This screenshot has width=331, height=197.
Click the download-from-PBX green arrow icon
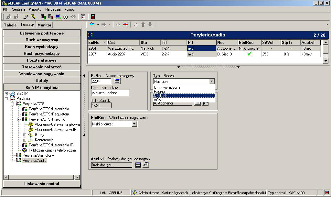tap(43, 17)
